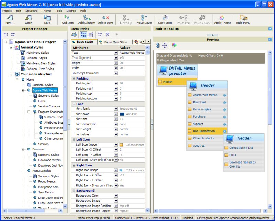The height and width of the screenshot is (221, 275).
Task: Collapse all nodes in Project Manager toolbar
Action: click(x=13, y=35)
